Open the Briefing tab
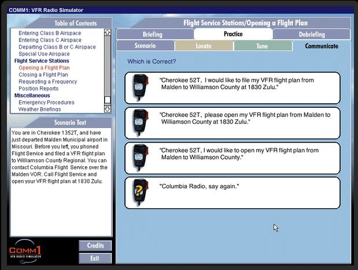Screen dimensions: 358x270 click(155, 35)
